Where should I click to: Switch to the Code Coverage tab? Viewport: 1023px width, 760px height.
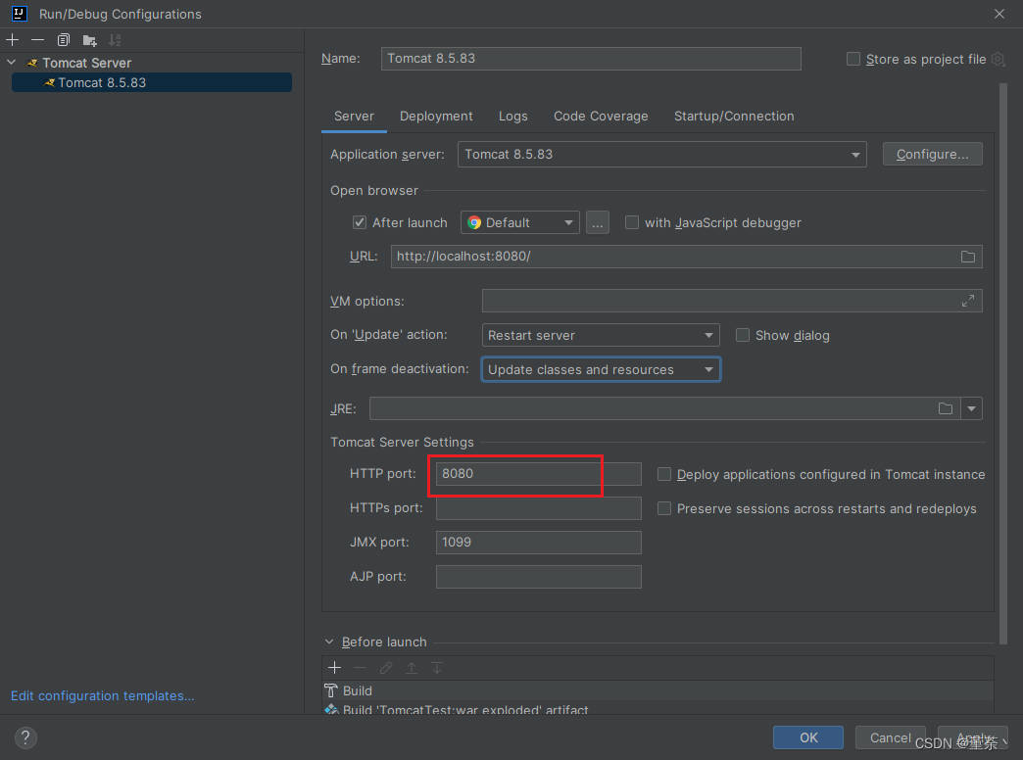point(601,117)
